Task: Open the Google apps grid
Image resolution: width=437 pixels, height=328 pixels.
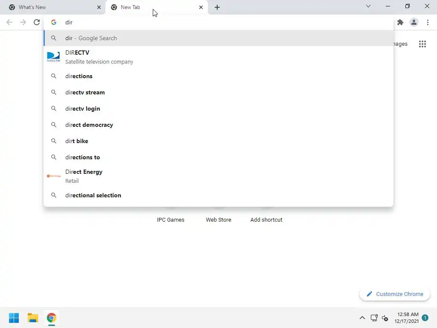Action: click(x=422, y=44)
